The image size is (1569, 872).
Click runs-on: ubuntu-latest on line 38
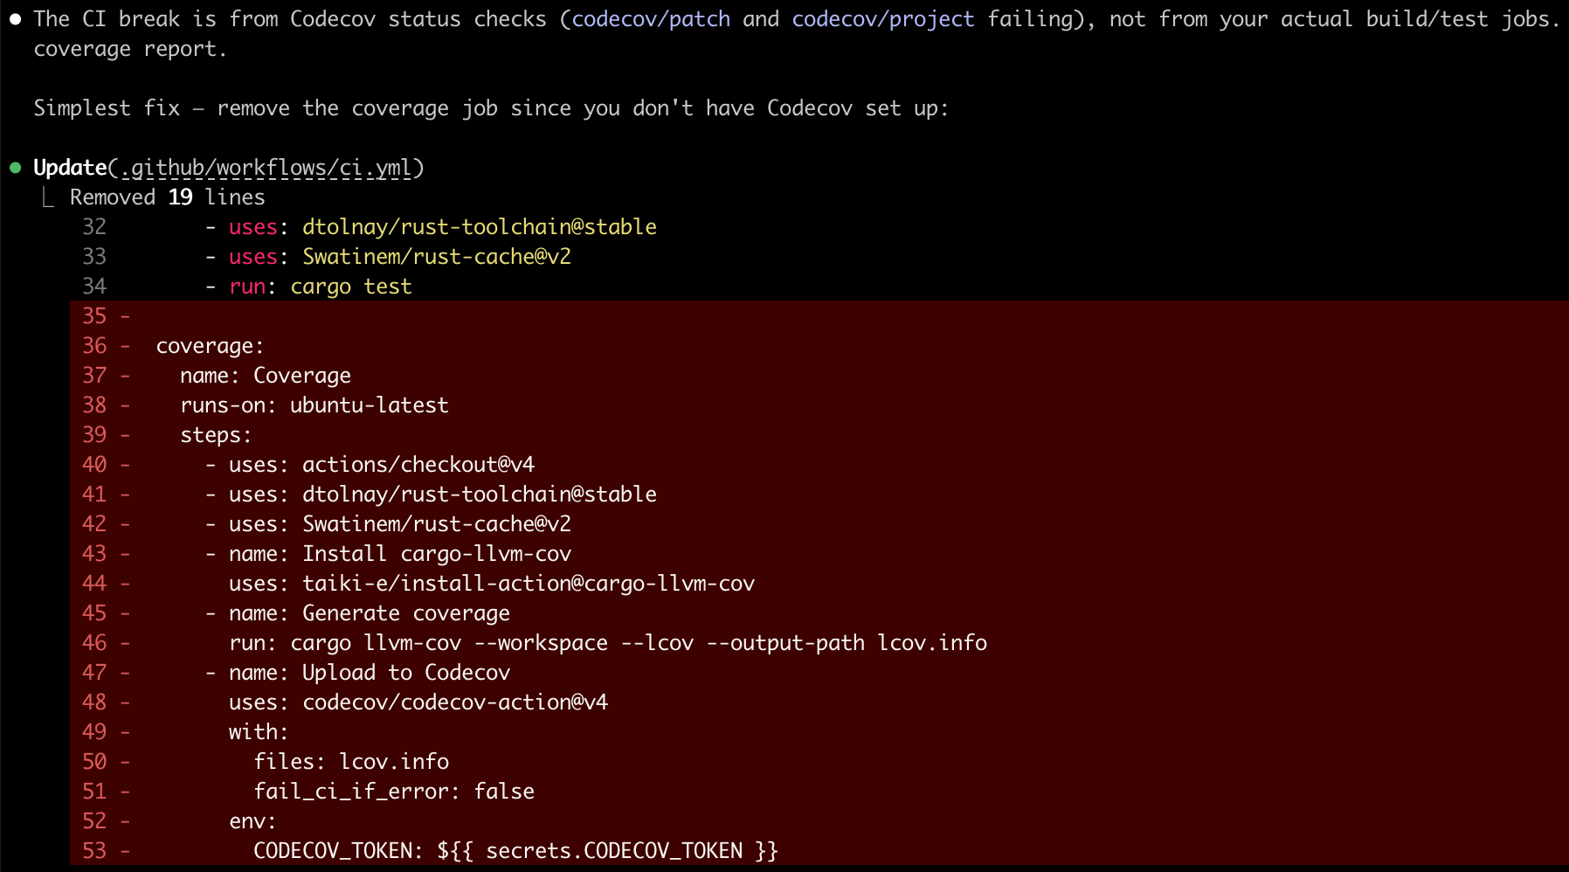(314, 405)
